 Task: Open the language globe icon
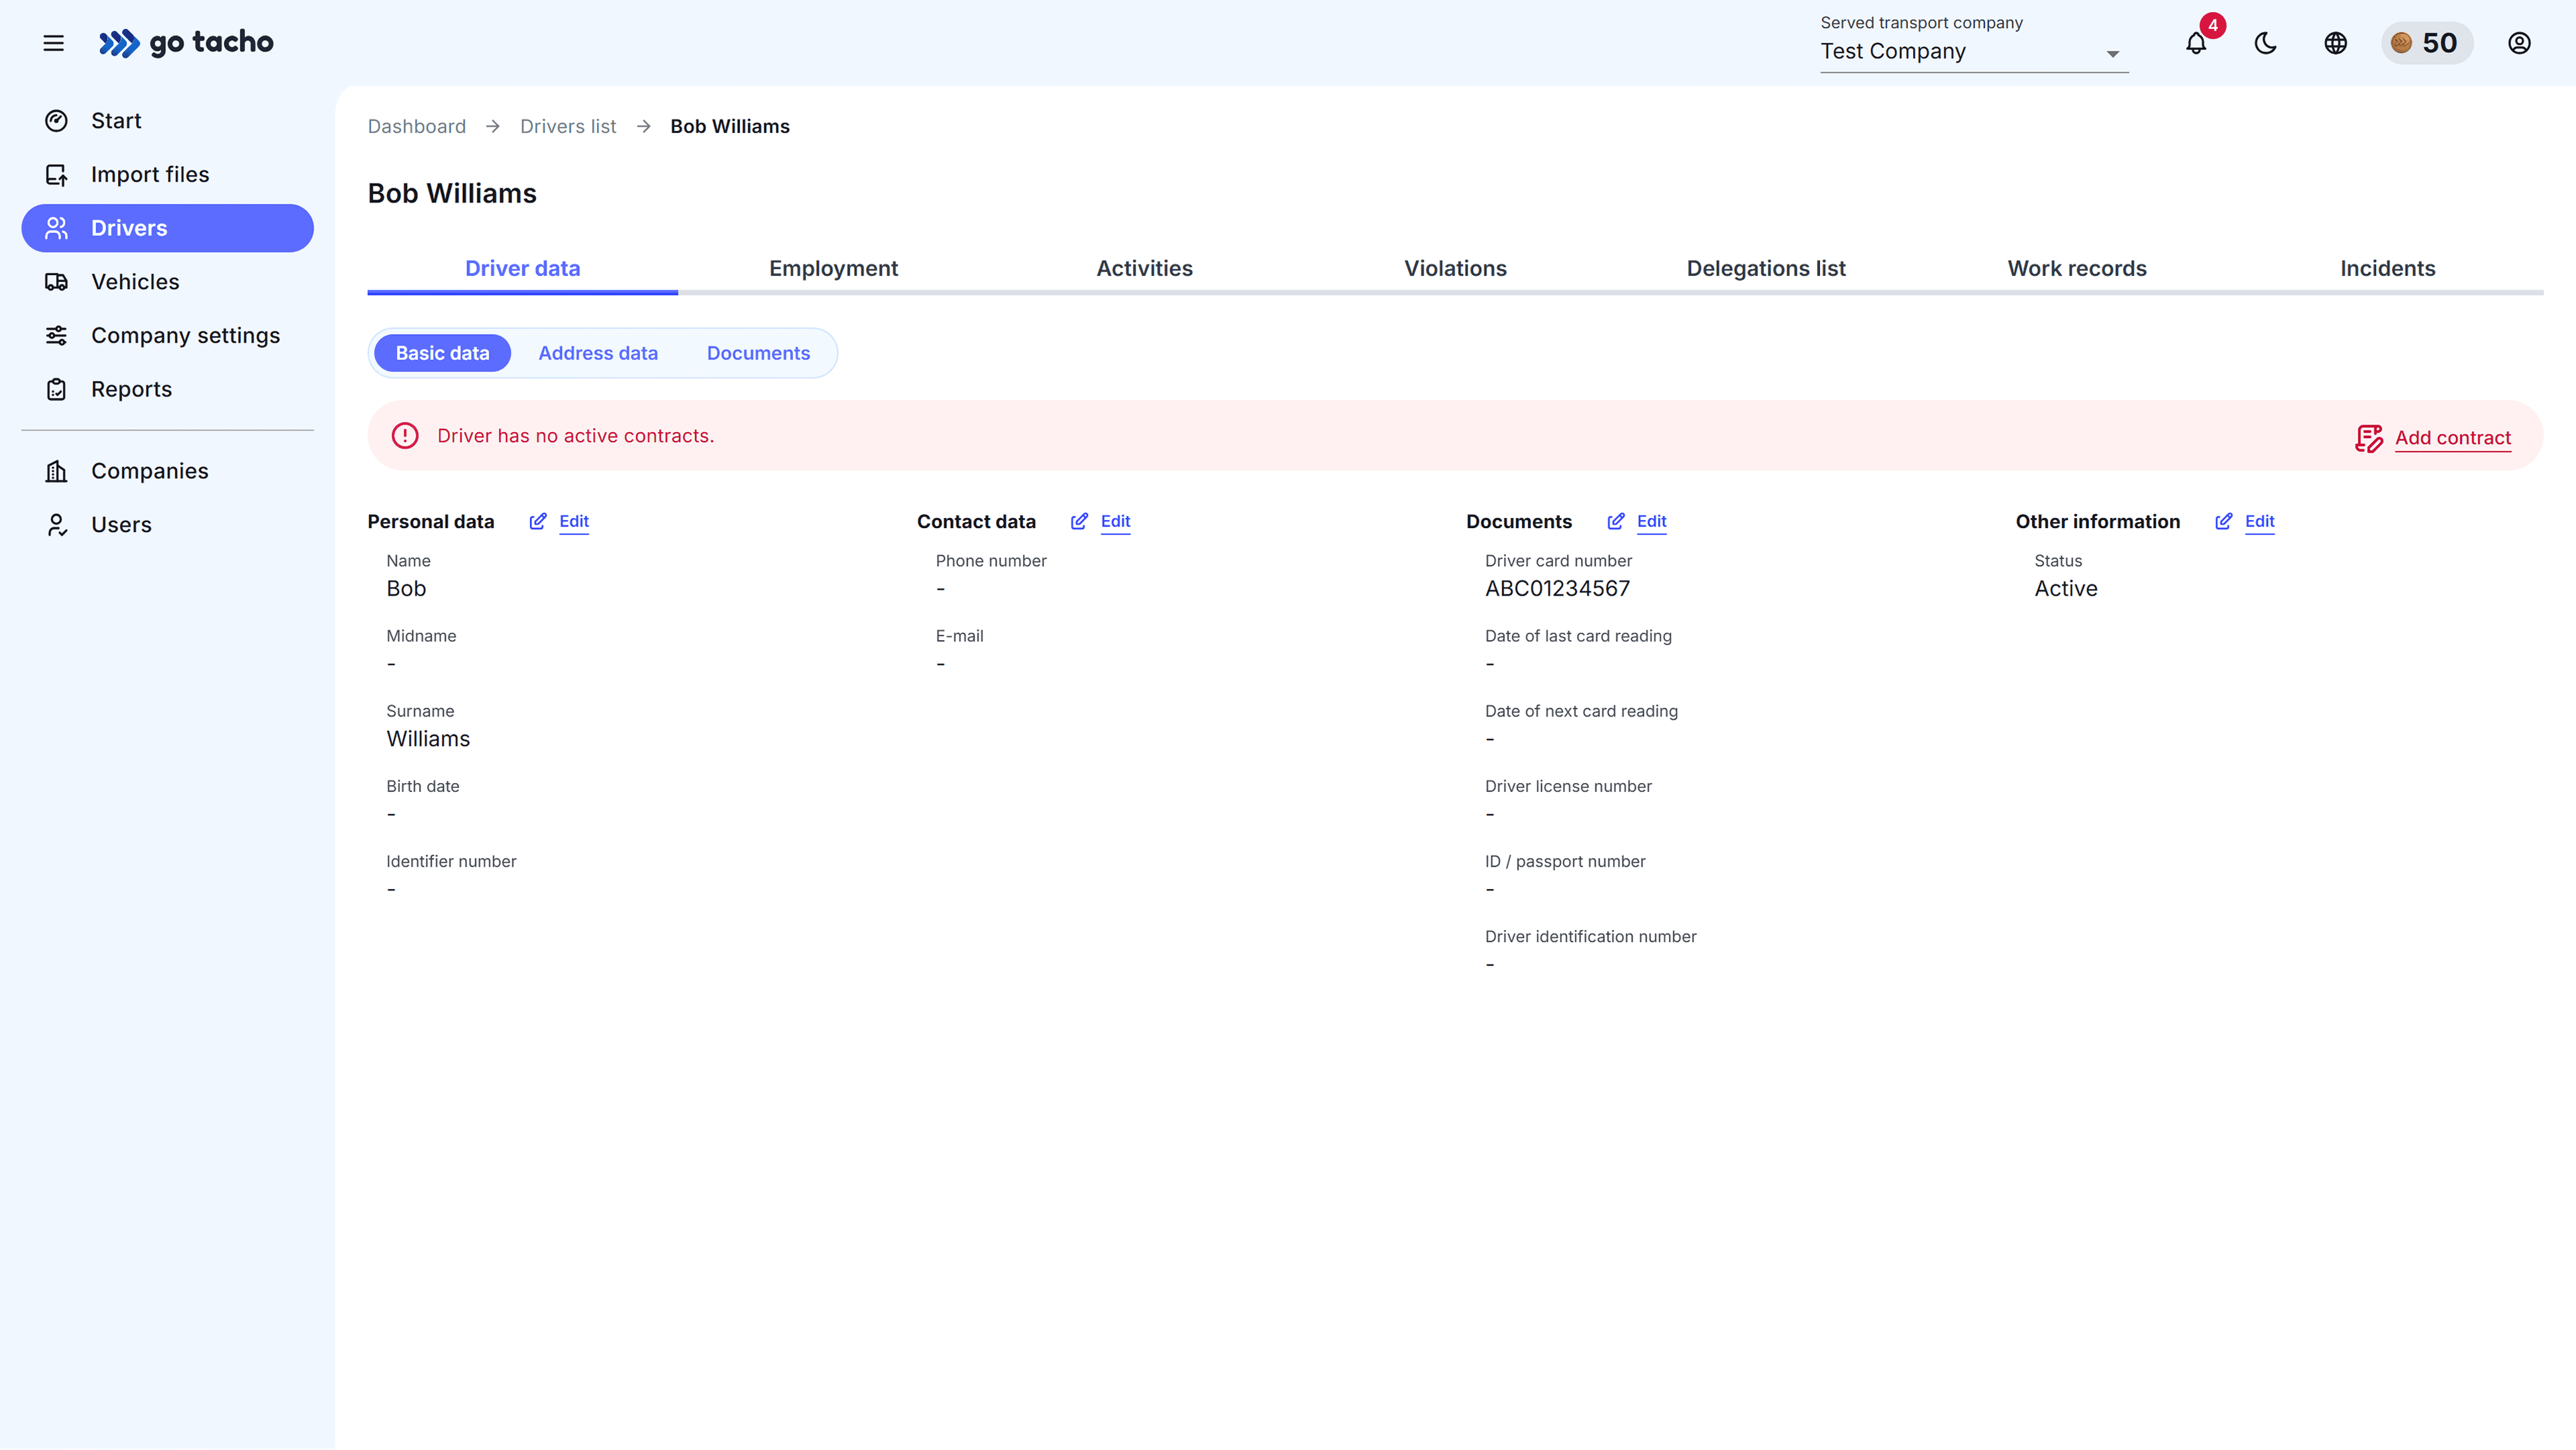[x=2335, y=43]
